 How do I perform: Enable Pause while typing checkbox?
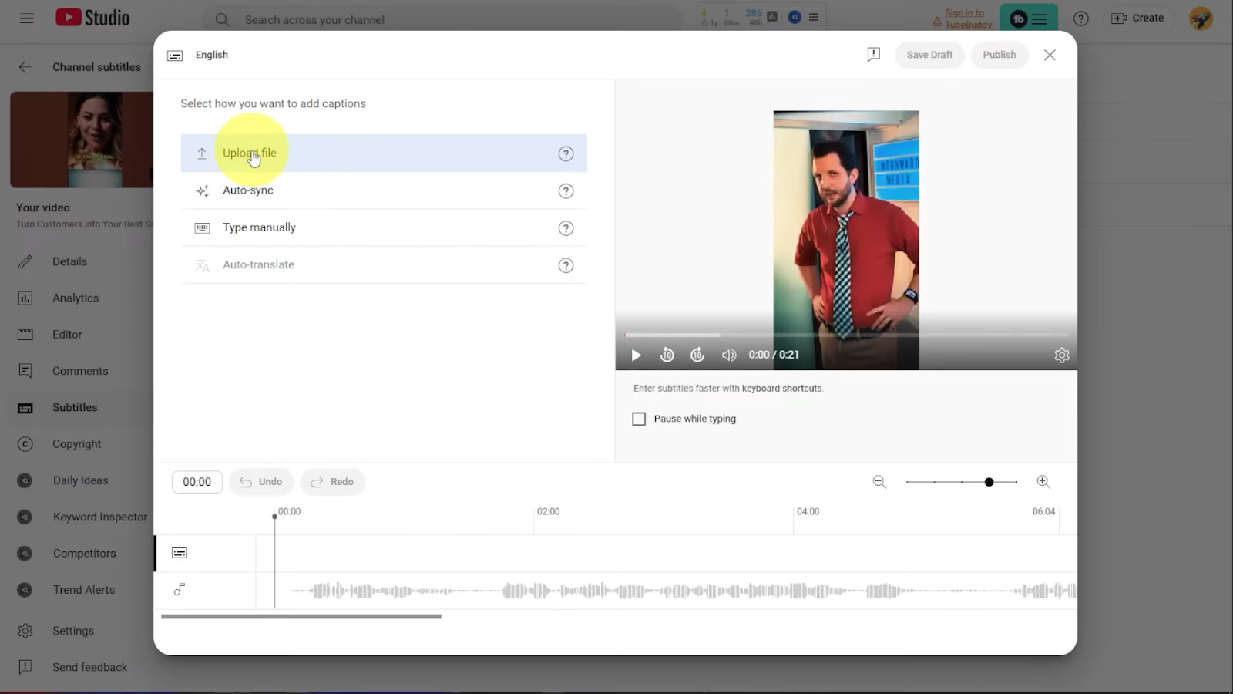pos(639,419)
